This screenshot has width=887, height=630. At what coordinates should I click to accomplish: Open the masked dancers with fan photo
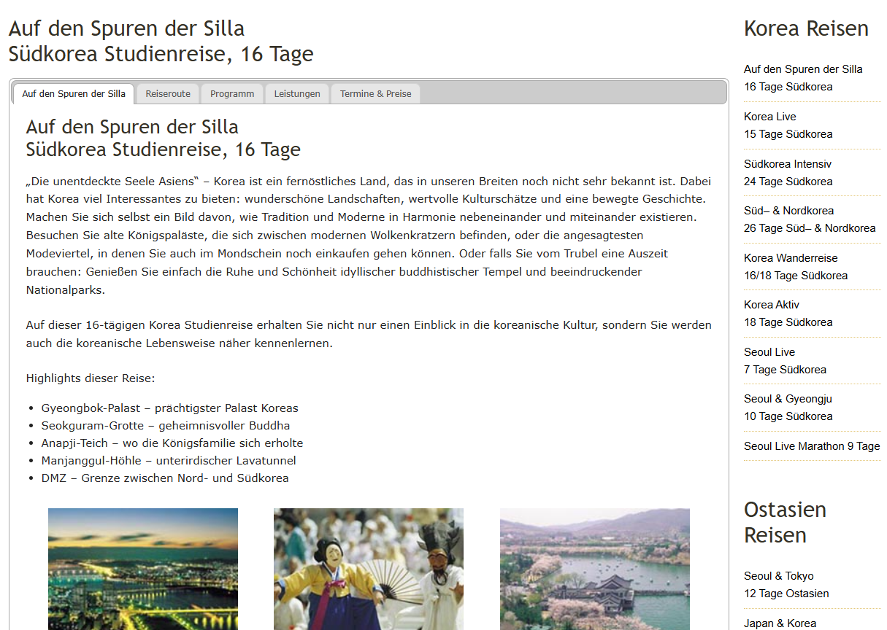click(x=369, y=569)
